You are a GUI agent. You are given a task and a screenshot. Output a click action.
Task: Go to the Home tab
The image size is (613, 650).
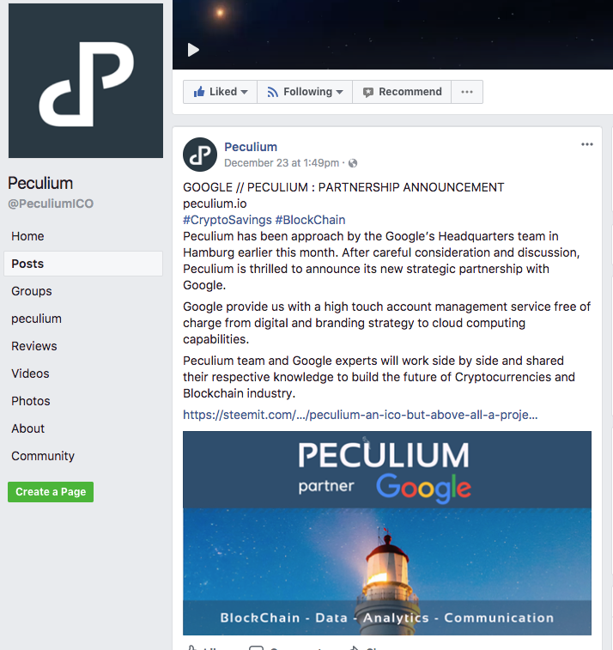click(27, 236)
